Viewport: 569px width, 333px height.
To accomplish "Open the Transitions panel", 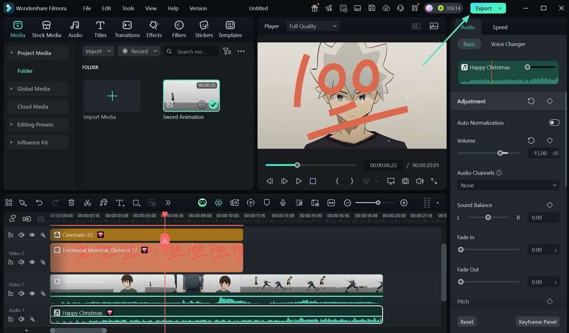I will pos(127,29).
